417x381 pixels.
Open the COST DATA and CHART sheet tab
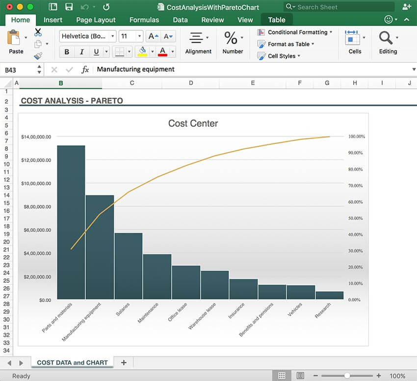[x=72, y=362]
